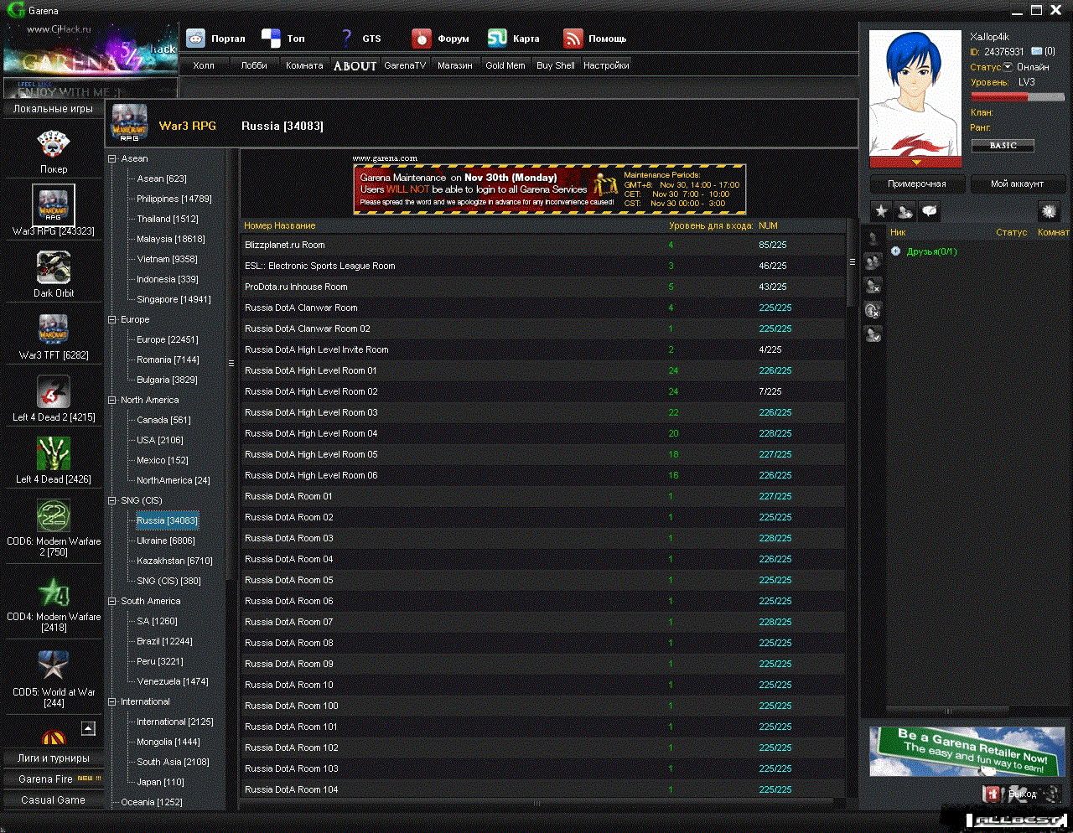This screenshot has width=1073, height=833.
Task: Click the user avatar picture
Action: point(915,94)
